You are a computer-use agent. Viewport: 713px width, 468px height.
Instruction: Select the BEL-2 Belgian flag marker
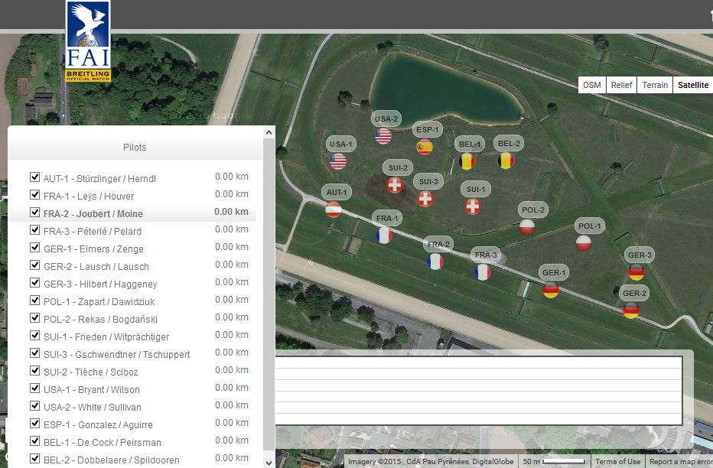[506, 161]
